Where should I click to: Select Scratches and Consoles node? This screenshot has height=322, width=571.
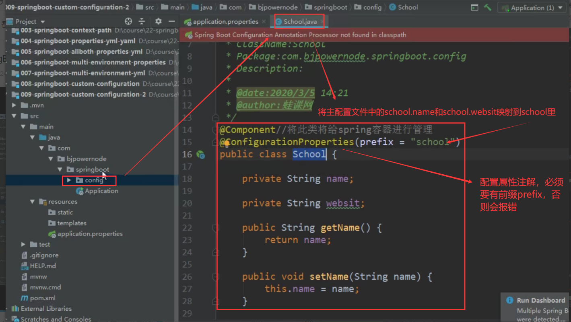pyautogui.click(x=52, y=319)
